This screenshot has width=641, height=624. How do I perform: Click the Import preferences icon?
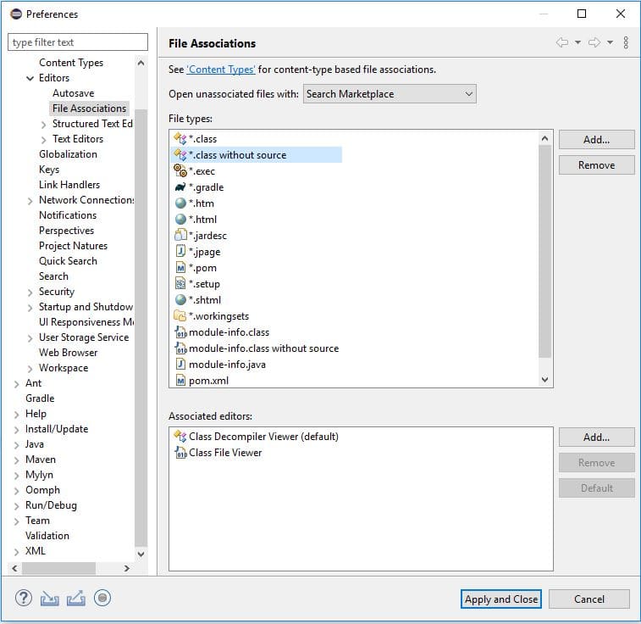[49, 599]
